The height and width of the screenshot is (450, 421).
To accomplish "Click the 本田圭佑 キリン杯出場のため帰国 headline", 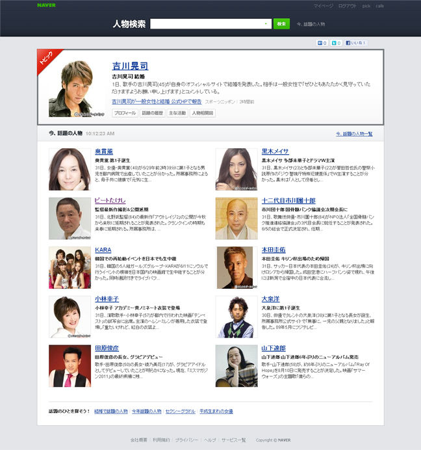I will pos(296,259).
